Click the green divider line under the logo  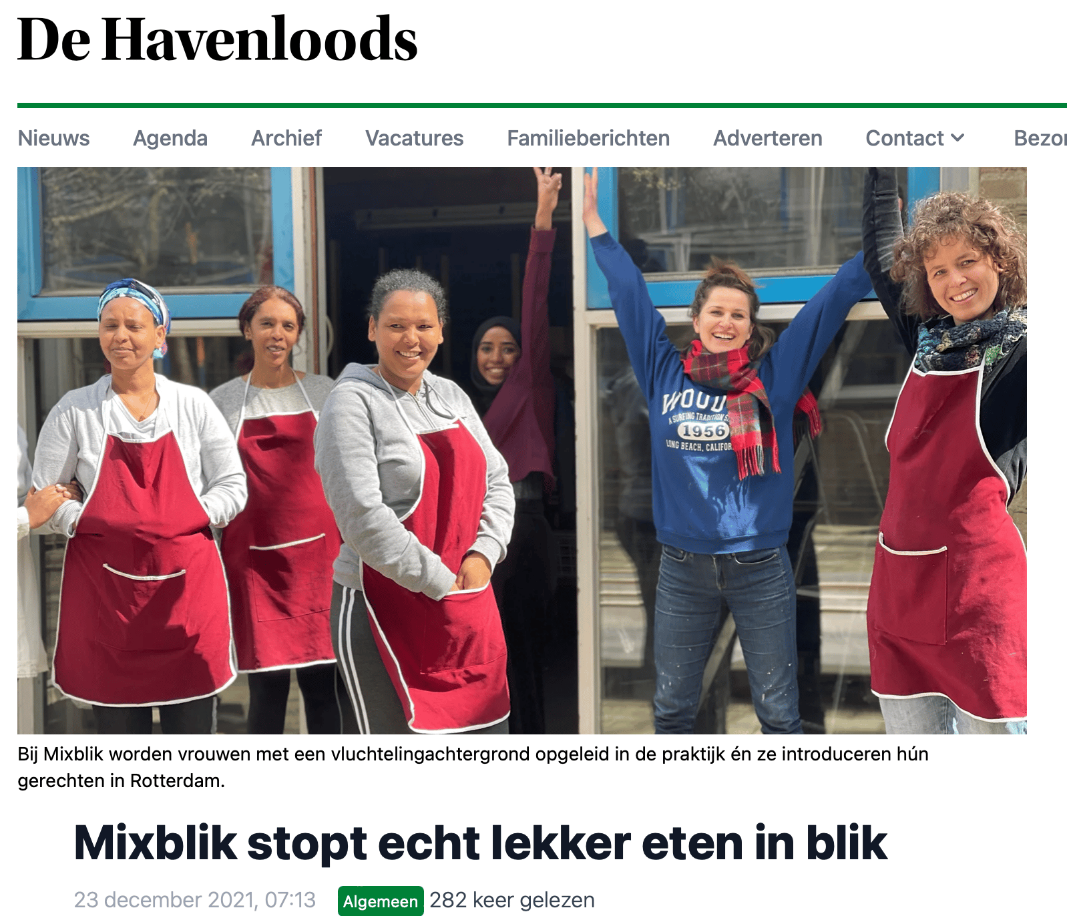[x=542, y=105]
